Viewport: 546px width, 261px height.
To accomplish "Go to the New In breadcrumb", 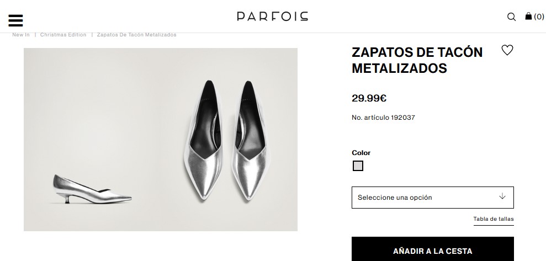I will (21, 35).
